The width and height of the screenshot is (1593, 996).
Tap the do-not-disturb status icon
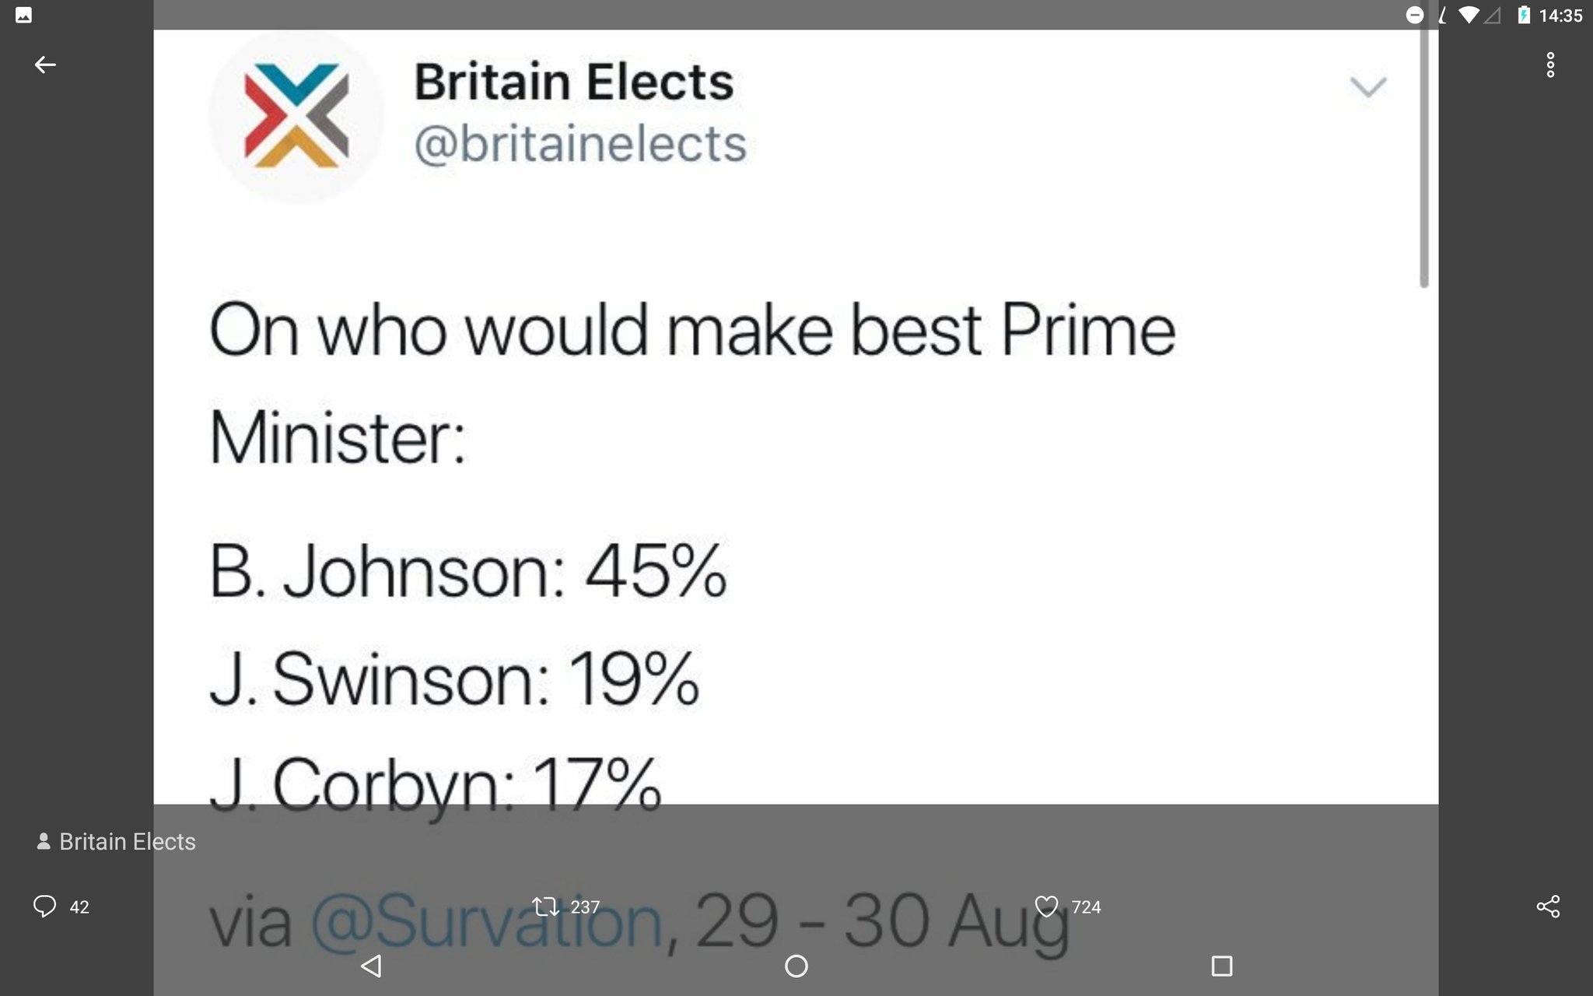(x=1415, y=15)
